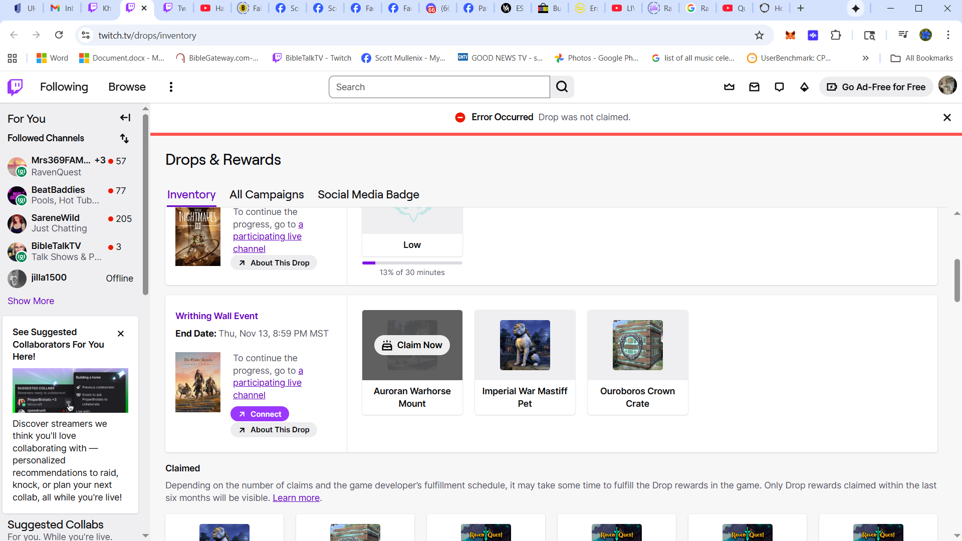
Task: Open the Whispers chat bubble icon
Action: 779,87
